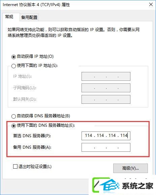Click the 首选 DNS 服务器 address field
Screen dimensions: 156x195
tap(106, 136)
